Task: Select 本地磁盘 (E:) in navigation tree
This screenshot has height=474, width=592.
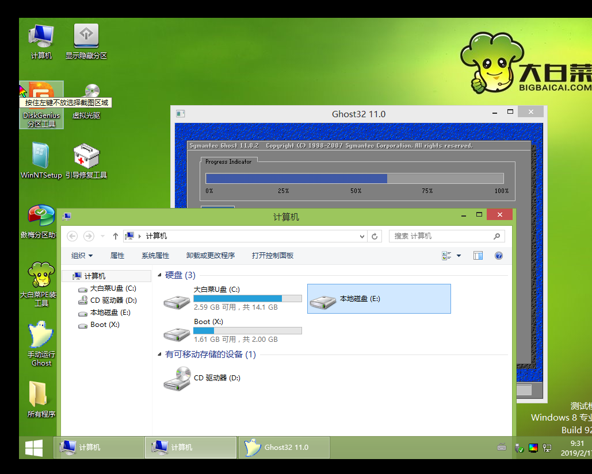Action: [x=104, y=313]
